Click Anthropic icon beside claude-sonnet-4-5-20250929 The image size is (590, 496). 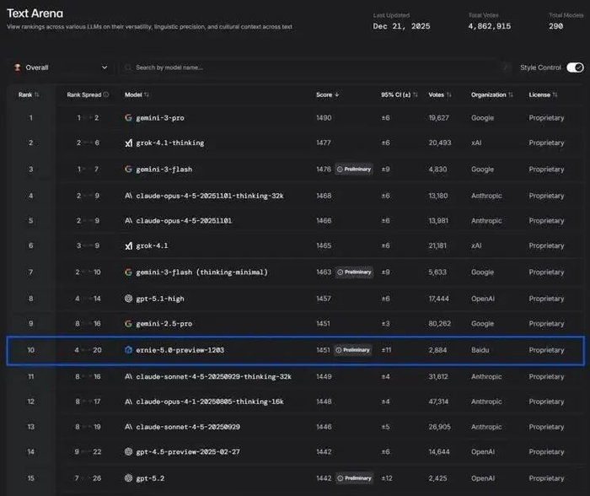[x=128, y=427]
